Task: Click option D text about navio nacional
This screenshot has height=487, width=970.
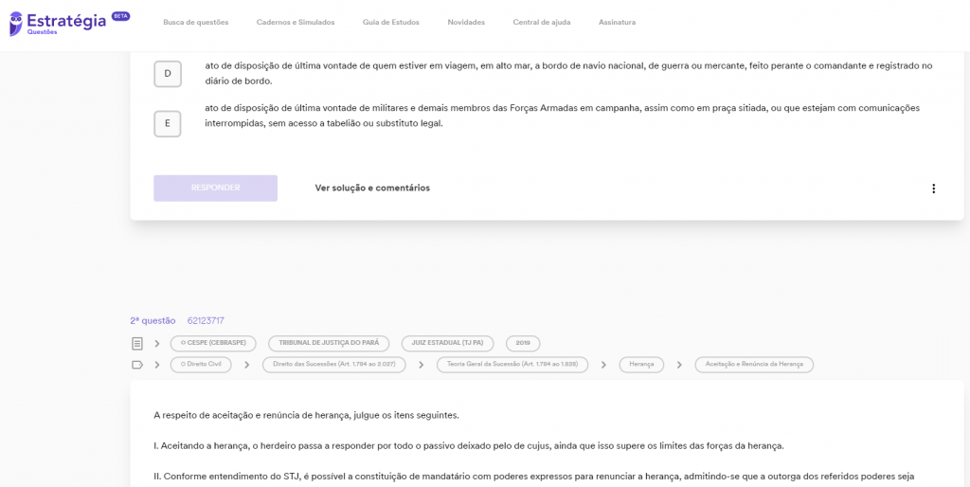Action: pos(568,73)
